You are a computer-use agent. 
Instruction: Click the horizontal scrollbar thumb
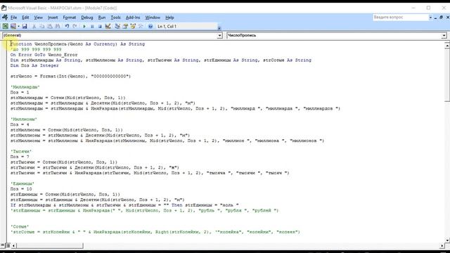(49, 245)
